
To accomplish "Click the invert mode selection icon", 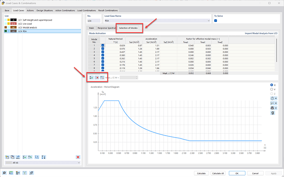I will 102,77.
